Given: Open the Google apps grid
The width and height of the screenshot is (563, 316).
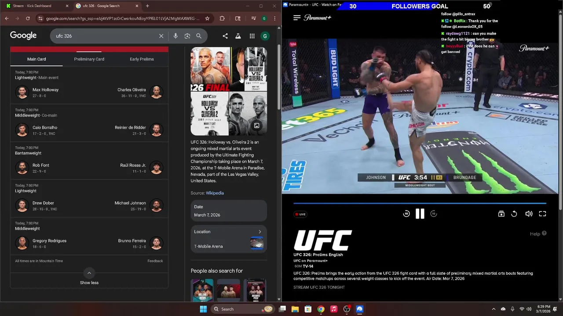Looking at the screenshot, I should [x=252, y=36].
